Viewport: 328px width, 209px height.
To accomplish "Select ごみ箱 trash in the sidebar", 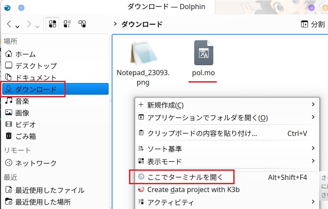I will (x=26, y=136).
